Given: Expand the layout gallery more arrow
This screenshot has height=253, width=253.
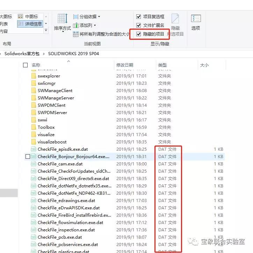Looking at the screenshot, I should point(46,30).
